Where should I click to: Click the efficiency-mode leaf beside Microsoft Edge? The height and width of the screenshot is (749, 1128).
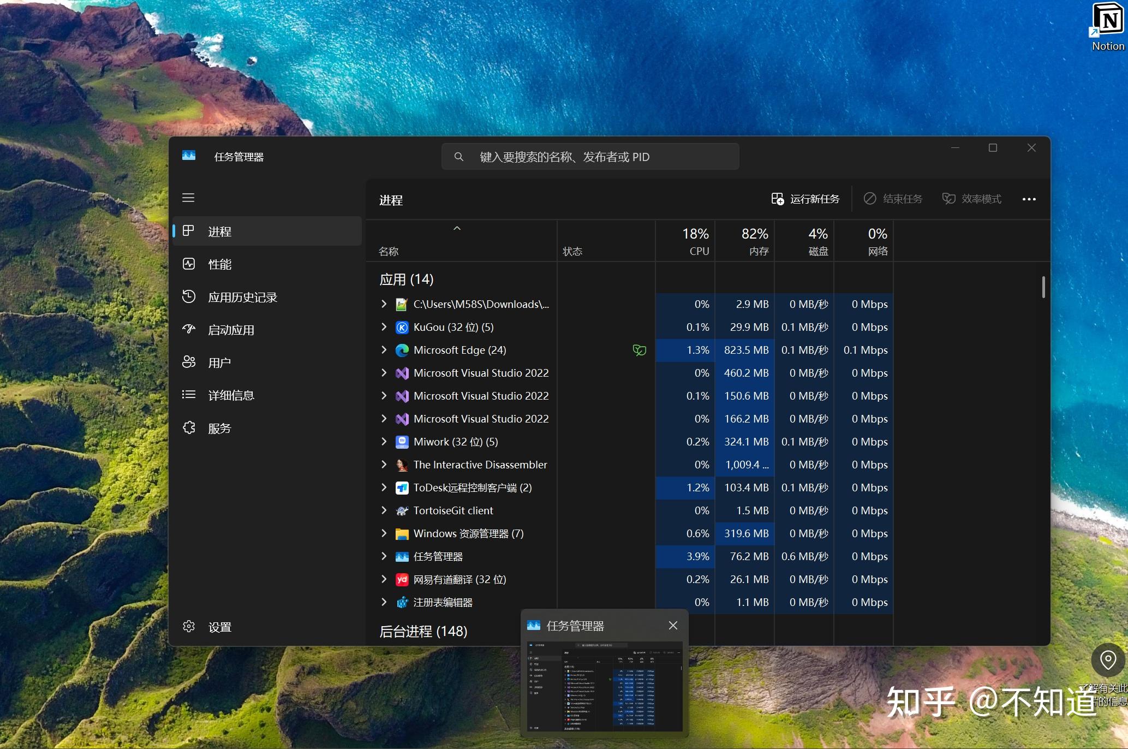pos(640,350)
